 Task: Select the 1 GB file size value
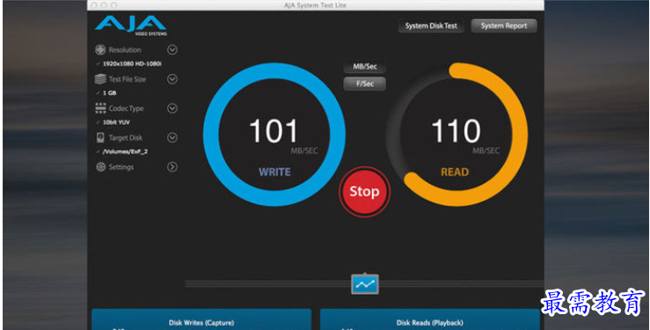click(109, 93)
